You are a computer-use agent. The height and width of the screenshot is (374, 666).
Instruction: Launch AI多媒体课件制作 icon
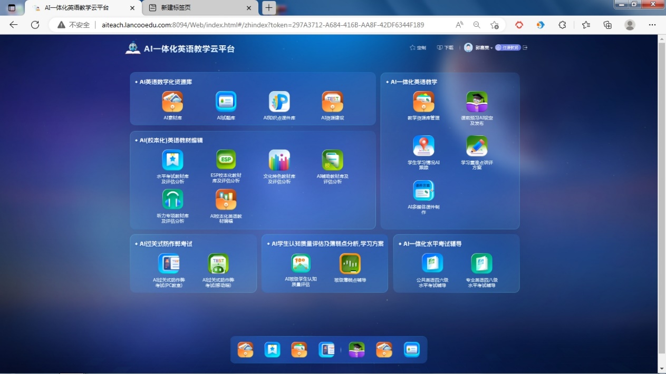423,191
